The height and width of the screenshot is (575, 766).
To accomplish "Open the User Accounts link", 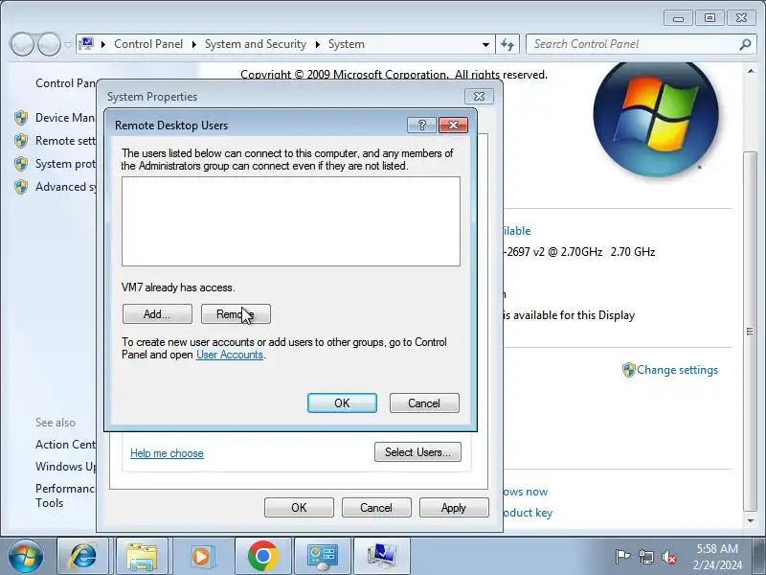I will tap(230, 355).
